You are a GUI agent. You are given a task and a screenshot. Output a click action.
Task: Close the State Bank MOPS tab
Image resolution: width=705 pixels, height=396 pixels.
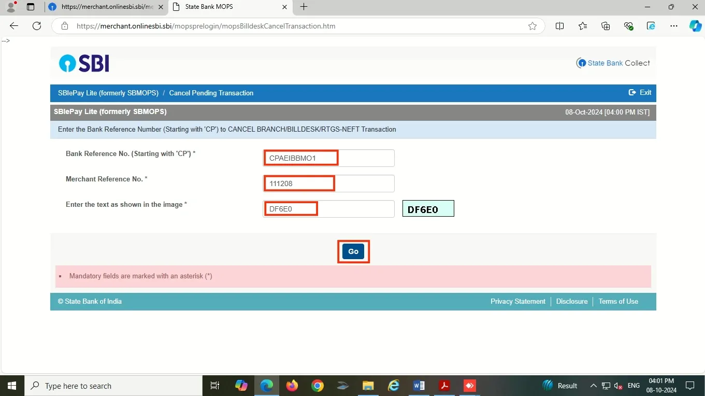pyautogui.click(x=284, y=7)
